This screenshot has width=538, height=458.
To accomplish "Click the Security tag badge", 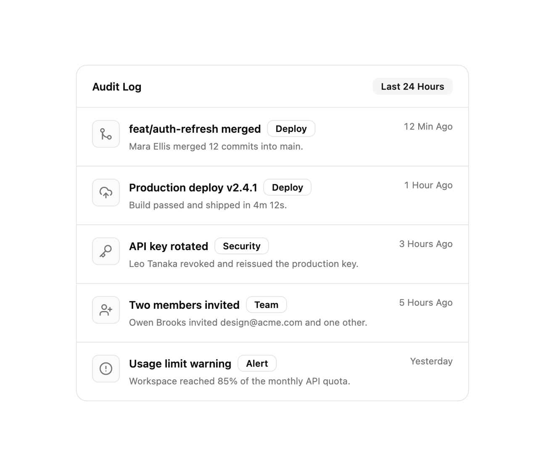I will point(242,246).
